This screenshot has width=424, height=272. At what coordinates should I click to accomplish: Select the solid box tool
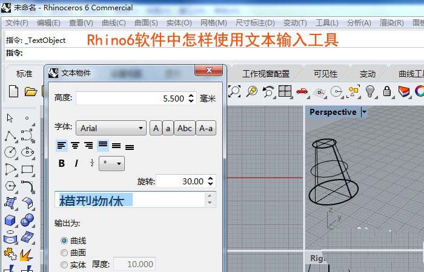point(10,220)
